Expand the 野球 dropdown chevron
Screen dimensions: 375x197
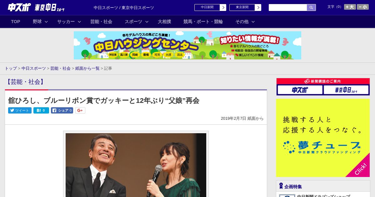[x=46, y=22]
